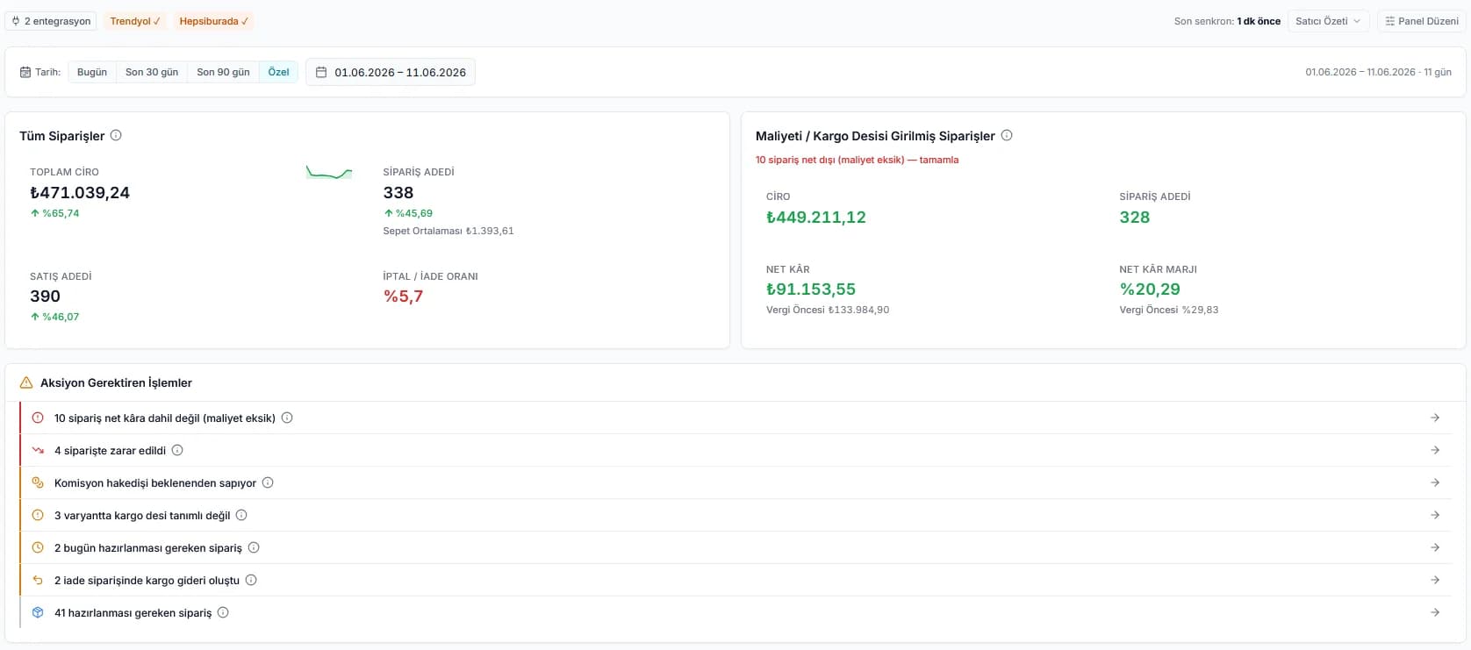Click the '390' satış adedi value
Viewport: 1471px width, 650px height.
[45, 296]
